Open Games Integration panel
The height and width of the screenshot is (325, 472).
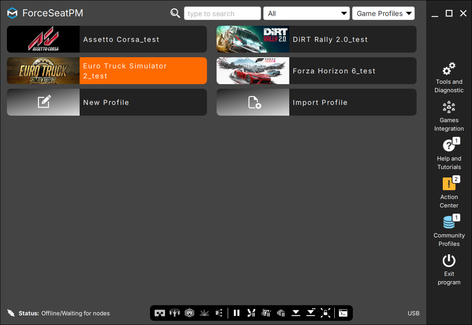click(x=449, y=116)
